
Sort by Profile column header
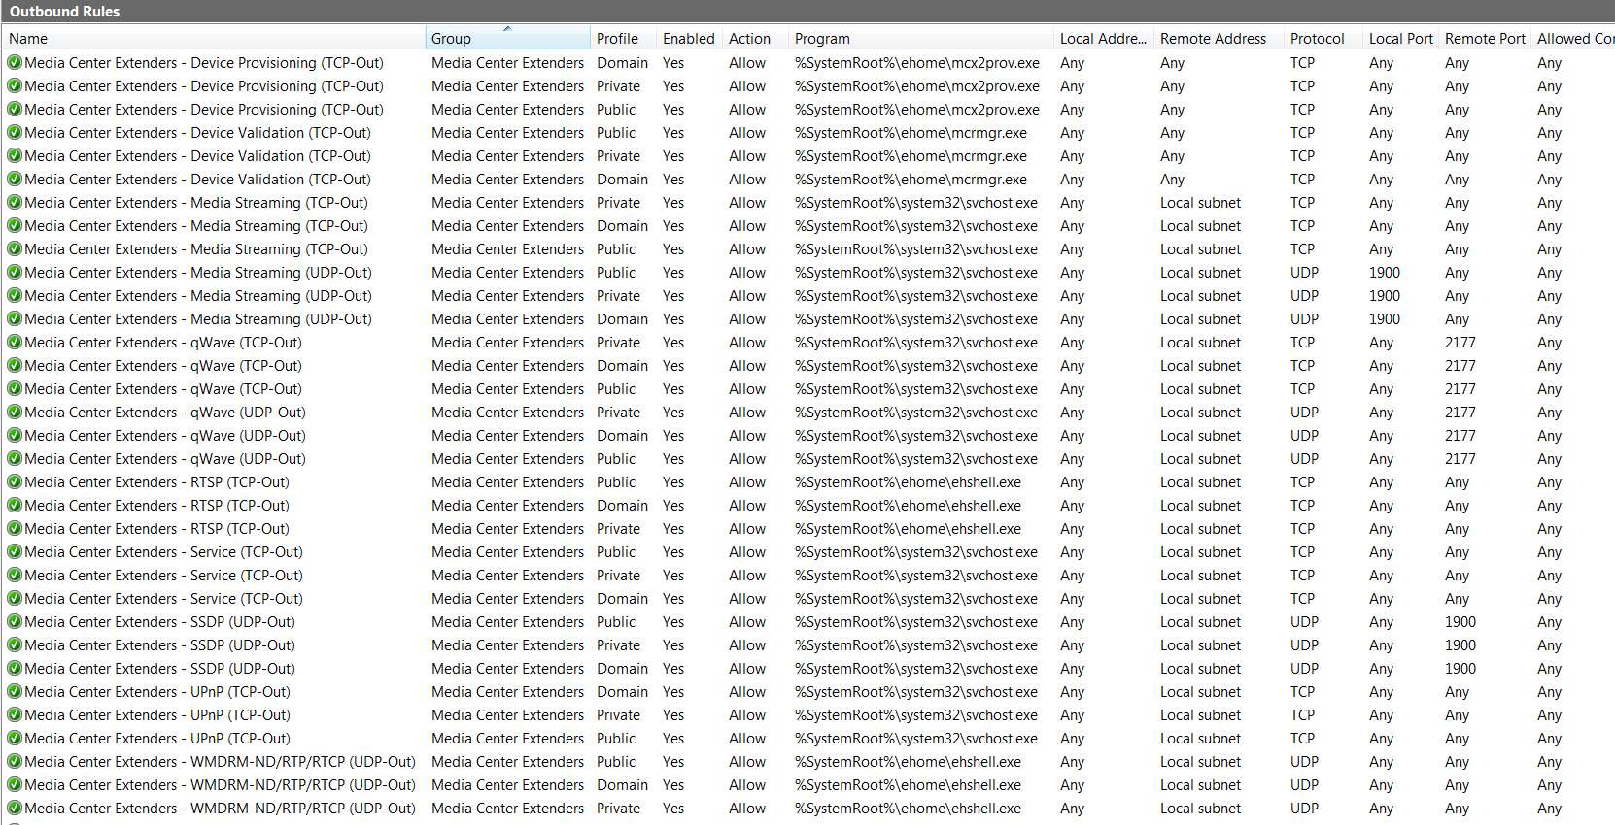pos(623,39)
